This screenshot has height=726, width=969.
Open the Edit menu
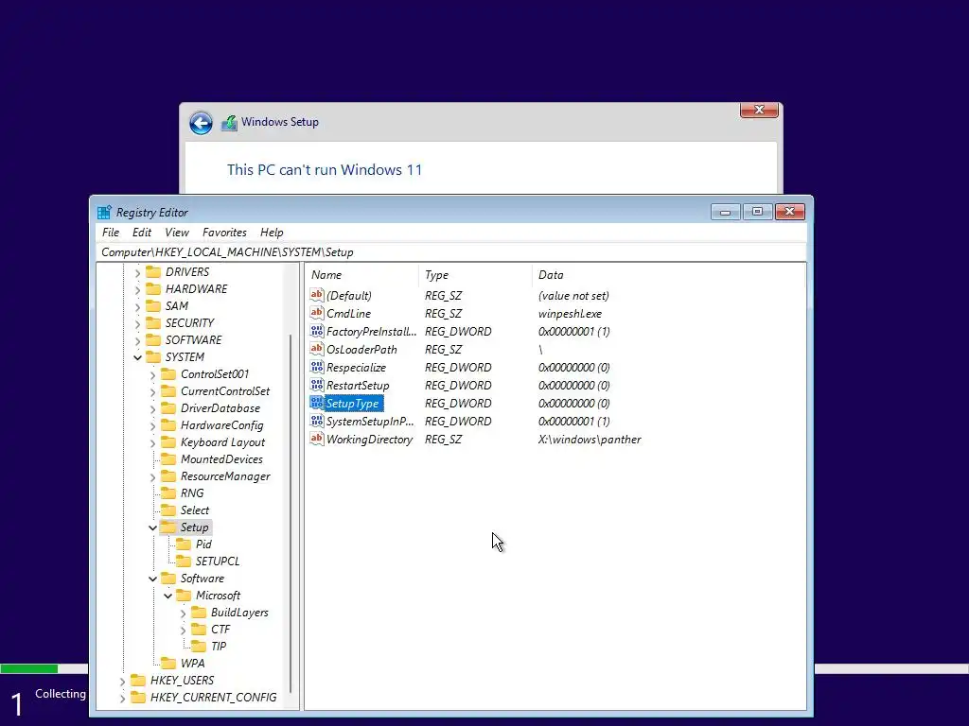(x=142, y=233)
